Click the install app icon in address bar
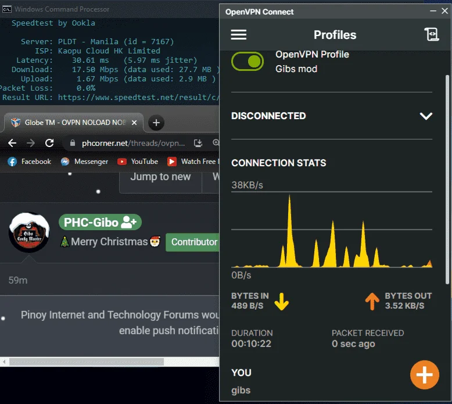The image size is (452, 404). pyautogui.click(x=198, y=143)
